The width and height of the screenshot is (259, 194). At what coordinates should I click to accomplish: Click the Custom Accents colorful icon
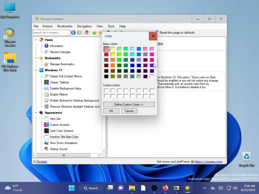(x=47, y=125)
